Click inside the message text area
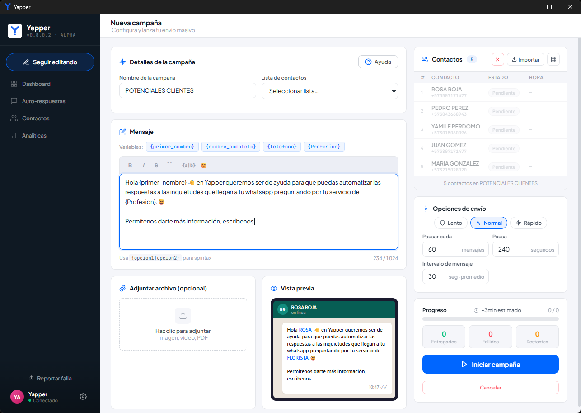This screenshot has width=581, height=413. (258, 212)
